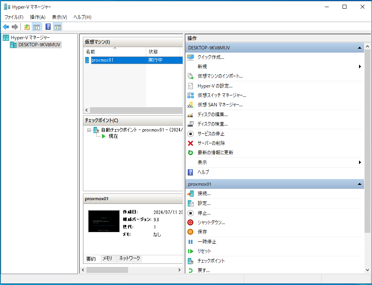Select DESKTOP-9KV8MUV in the left tree
This screenshot has width=372, height=285.
pyautogui.click(x=39, y=45)
